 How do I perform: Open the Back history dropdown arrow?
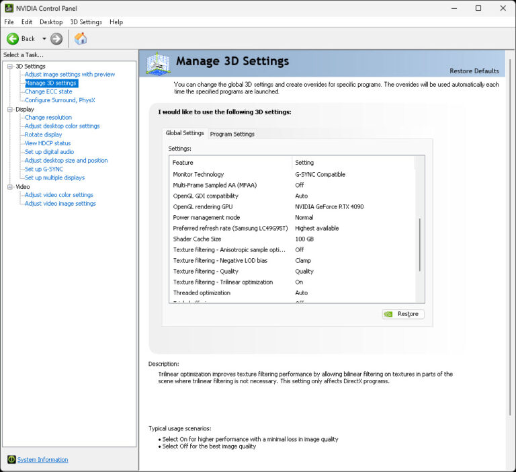click(44, 39)
